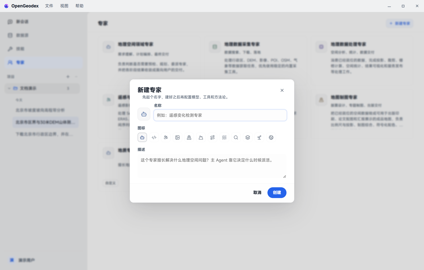Click the 图标 label
The image size is (424, 270).
pyautogui.click(x=141, y=128)
